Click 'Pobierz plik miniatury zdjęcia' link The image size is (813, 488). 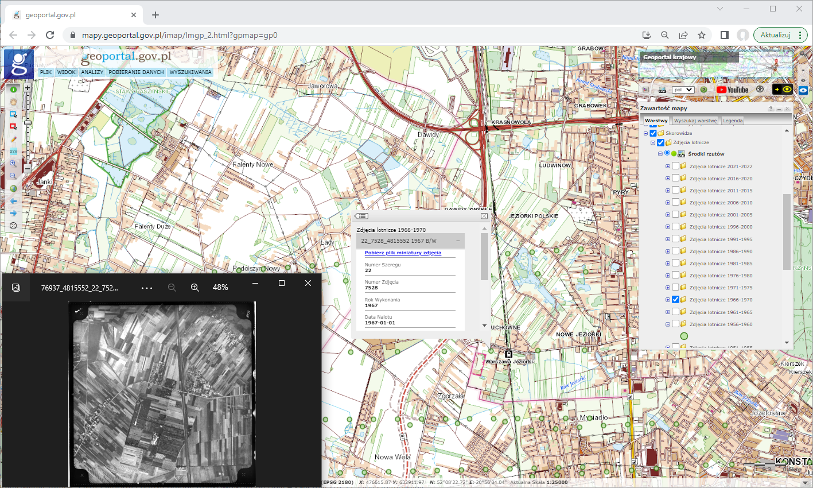(403, 253)
